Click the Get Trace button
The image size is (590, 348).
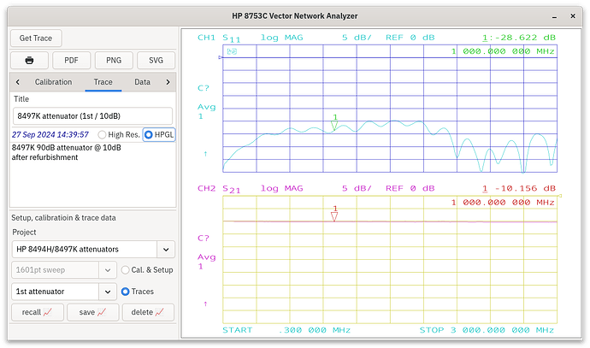(36, 38)
